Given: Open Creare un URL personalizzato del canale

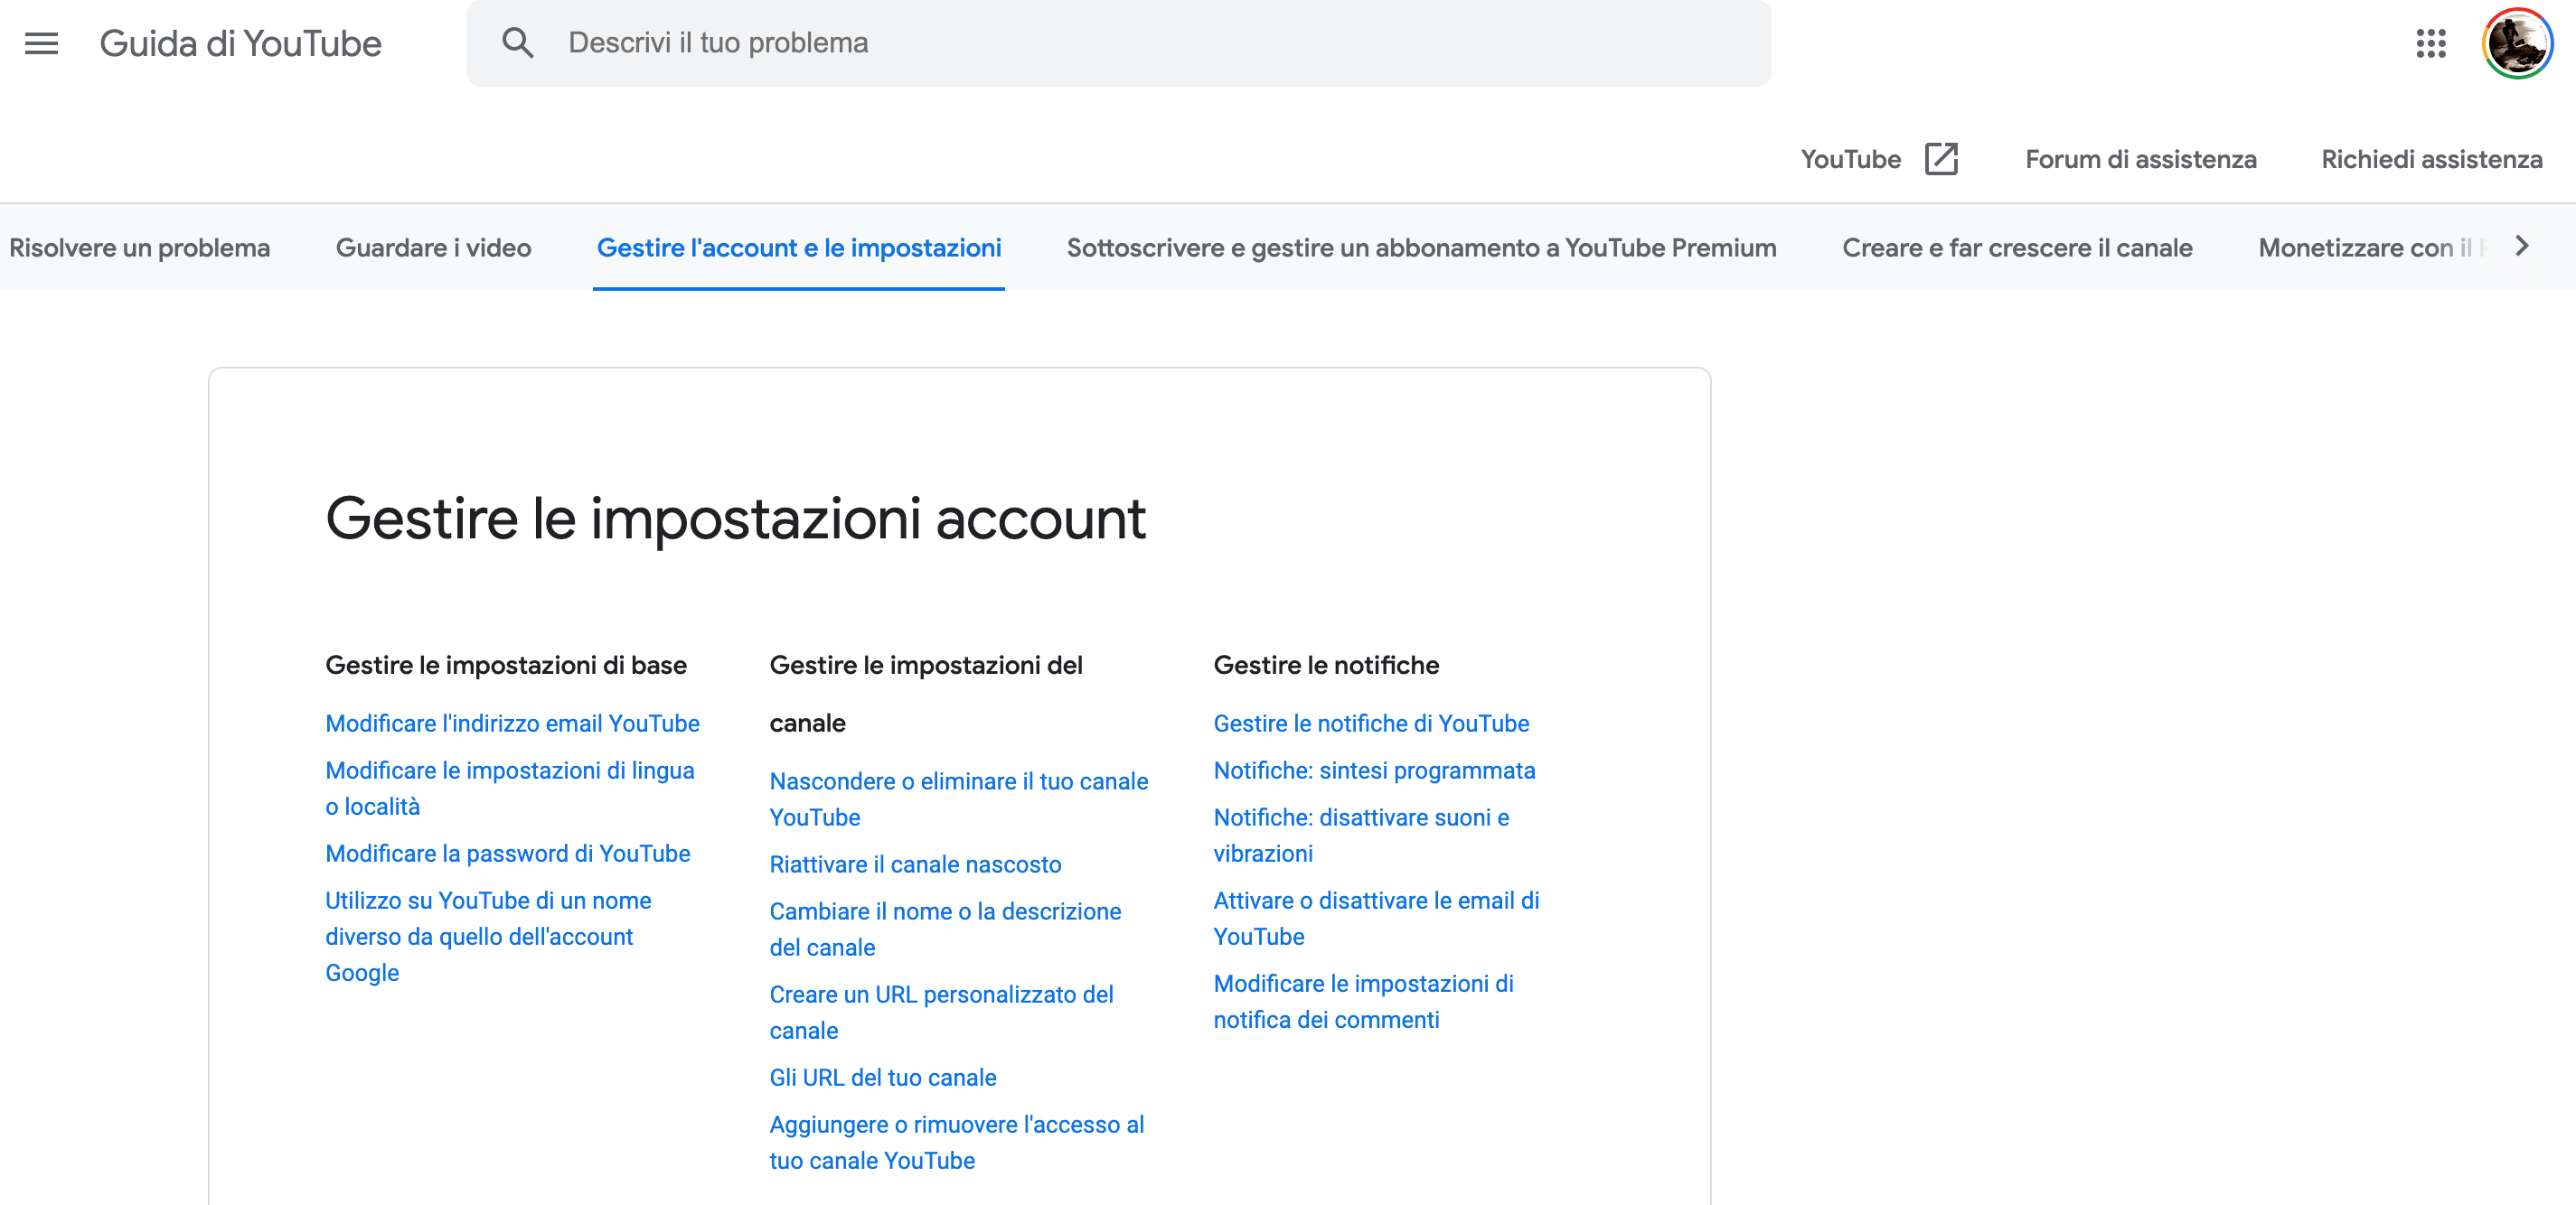Looking at the screenshot, I should pyautogui.click(x=941, y=1013).
